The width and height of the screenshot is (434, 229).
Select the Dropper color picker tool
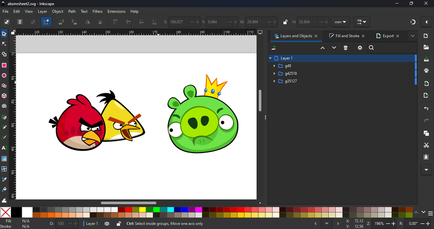point(4,179)
